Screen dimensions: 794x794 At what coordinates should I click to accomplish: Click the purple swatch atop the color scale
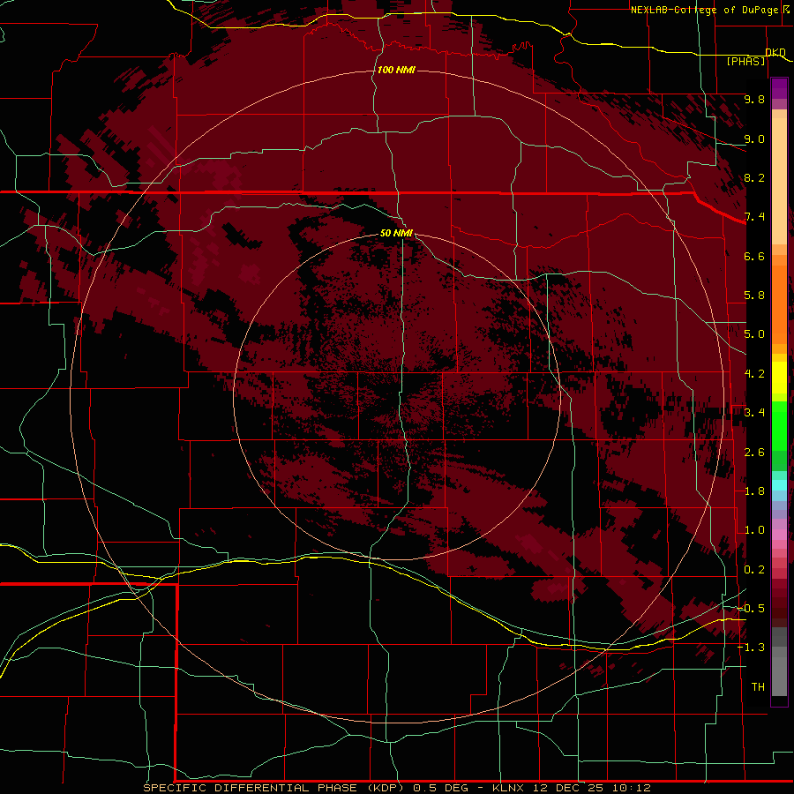point(779,88)
